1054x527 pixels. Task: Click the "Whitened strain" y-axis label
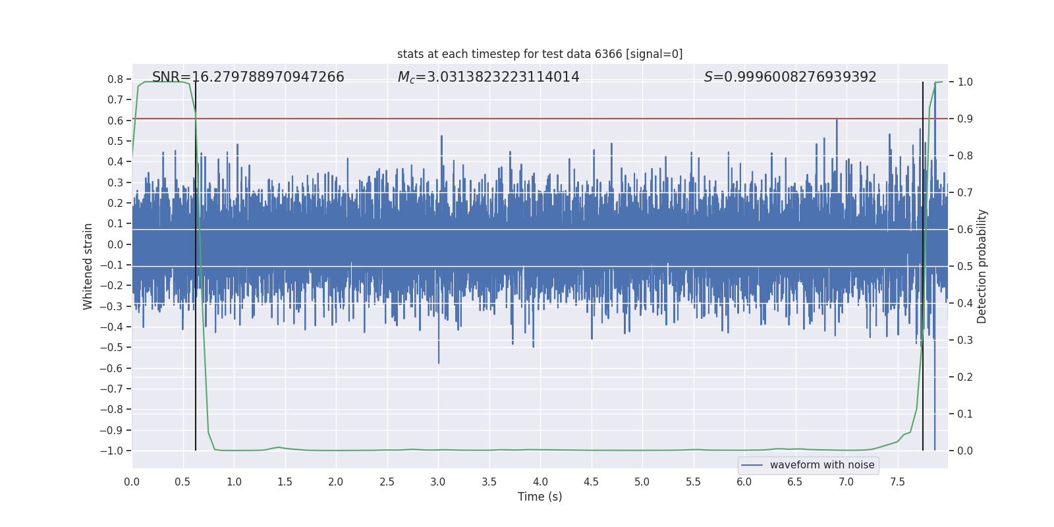click(x=88, y=266)
